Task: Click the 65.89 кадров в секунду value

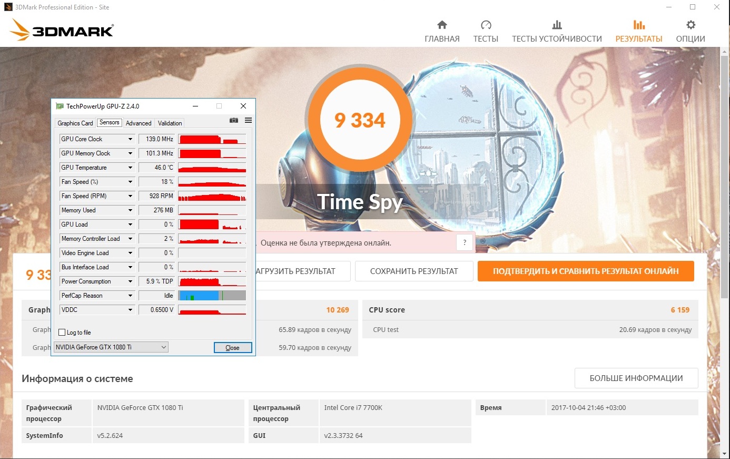Action: pyautogui.click(x=315, y=330)
